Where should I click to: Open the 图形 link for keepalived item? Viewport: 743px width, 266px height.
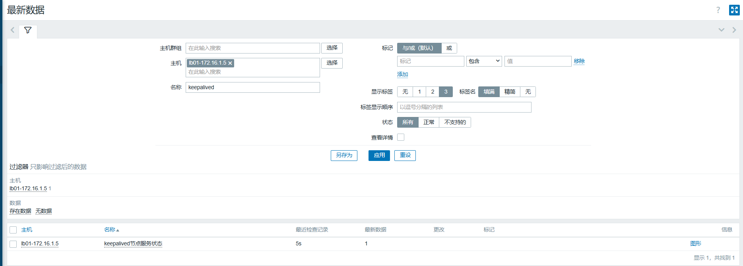coord(695,243)
